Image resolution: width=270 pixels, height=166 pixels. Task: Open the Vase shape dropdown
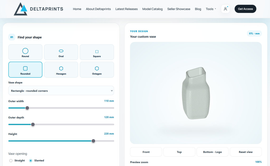(x=61, y=91)
